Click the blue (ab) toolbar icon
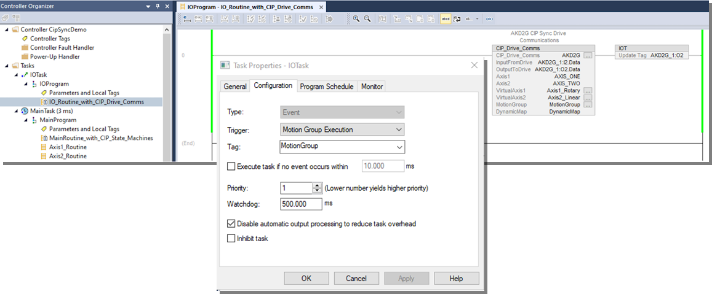The height and width of the screenshot is (297, 712). pos(489,19)
